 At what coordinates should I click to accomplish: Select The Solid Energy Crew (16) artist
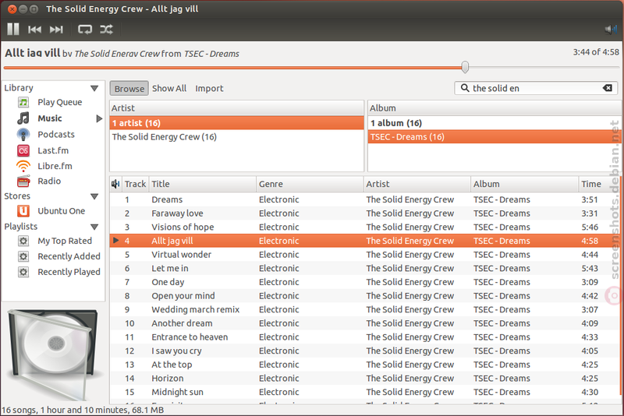pos(237,137)
